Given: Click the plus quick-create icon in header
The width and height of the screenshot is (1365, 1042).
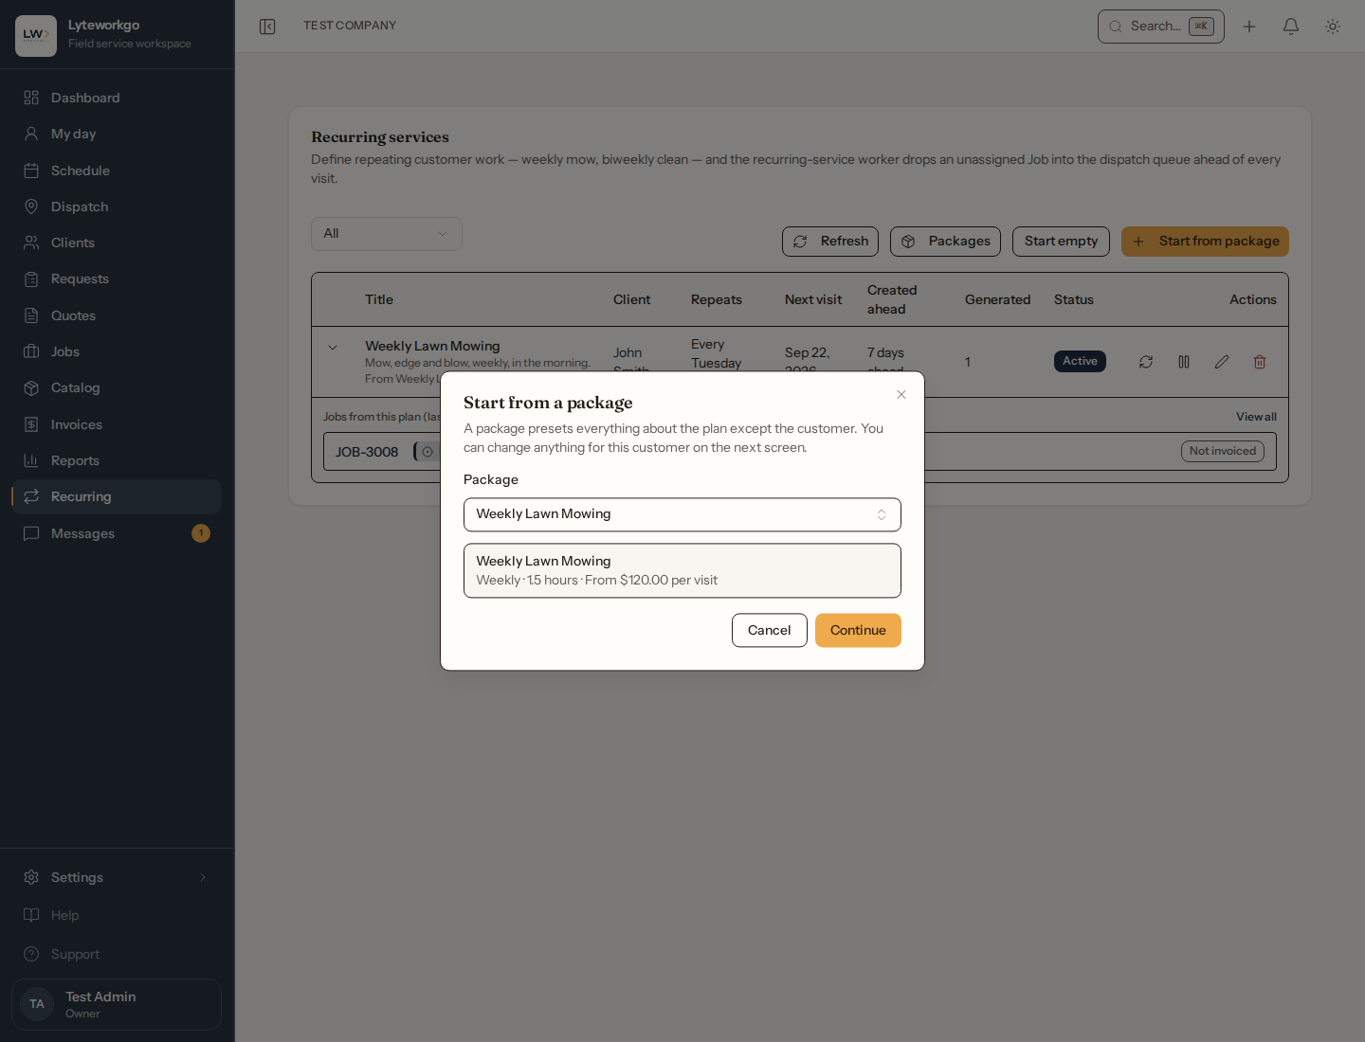Looking at the screenshot, I should (1249, 27).
